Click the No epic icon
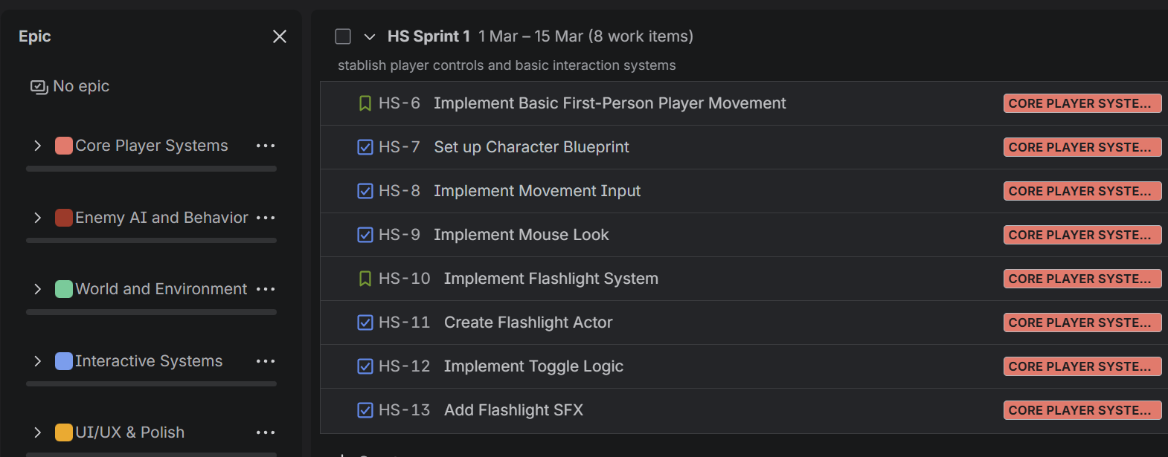This screenshot has width=1168, height=457. tap(39, 87)
